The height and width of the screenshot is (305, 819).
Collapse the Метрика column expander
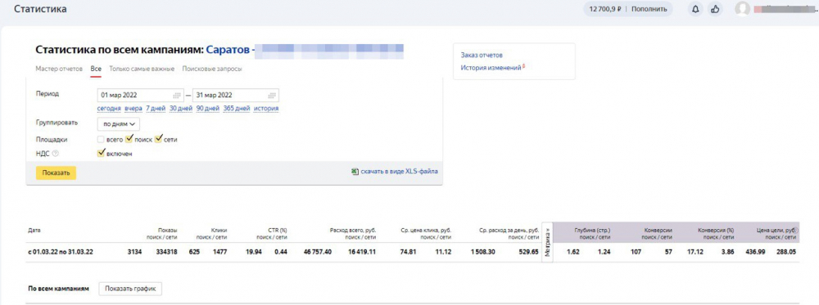tap(547, 242)
